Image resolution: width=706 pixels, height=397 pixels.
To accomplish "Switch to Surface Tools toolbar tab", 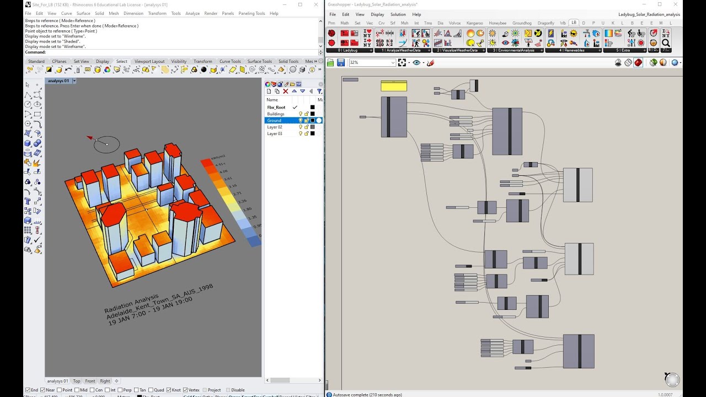I will 260,61.
